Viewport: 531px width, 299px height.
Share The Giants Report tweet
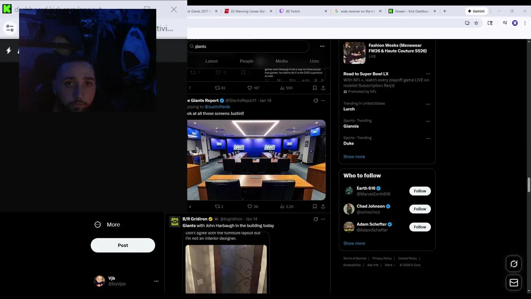[x=323, y=206]
